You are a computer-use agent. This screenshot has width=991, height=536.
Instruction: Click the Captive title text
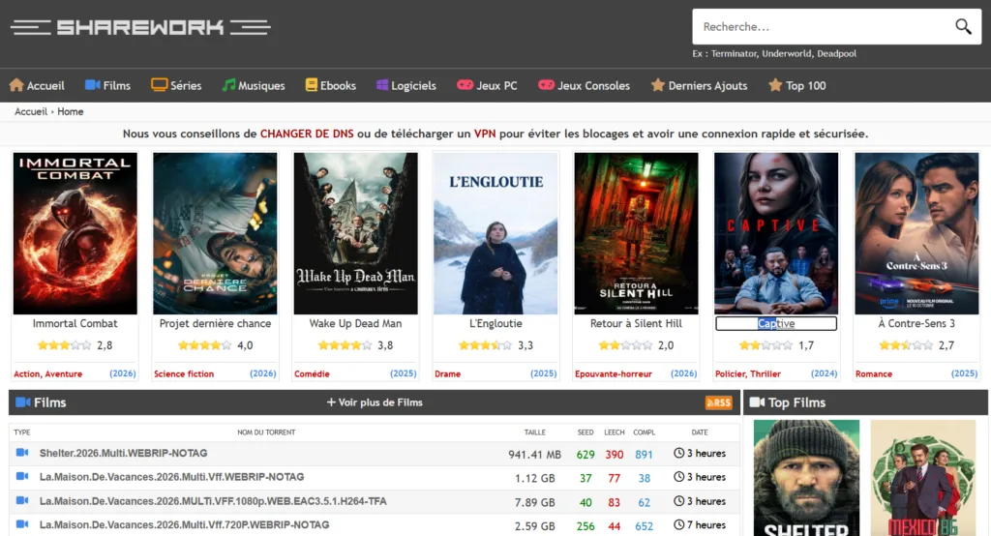point(776,323)
